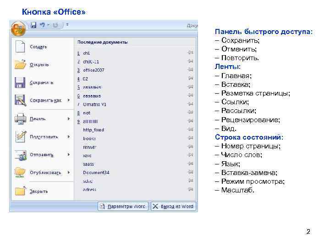Click the options icon on Параметры Word
330x248 pixels.
102,206
